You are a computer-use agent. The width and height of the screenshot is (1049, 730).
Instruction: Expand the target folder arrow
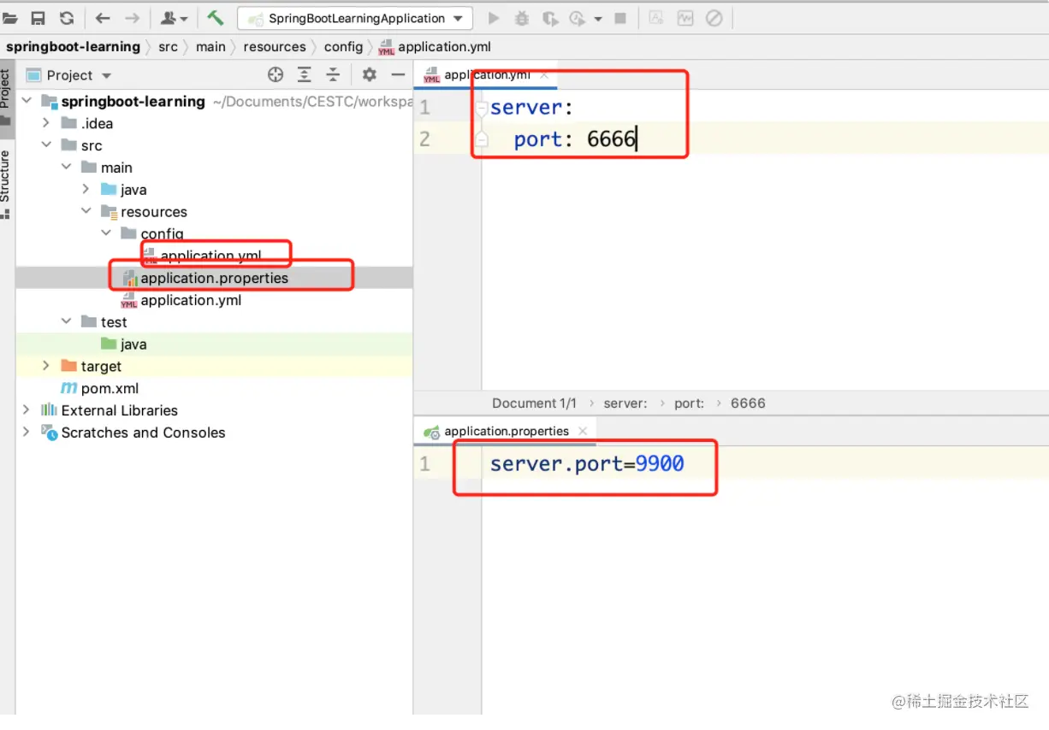click(46, 366)
